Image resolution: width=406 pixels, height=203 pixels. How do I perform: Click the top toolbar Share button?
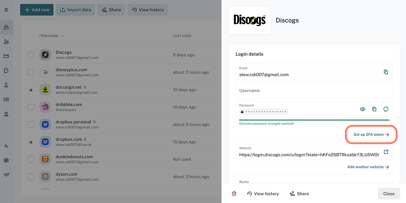(x=111, y=10)
